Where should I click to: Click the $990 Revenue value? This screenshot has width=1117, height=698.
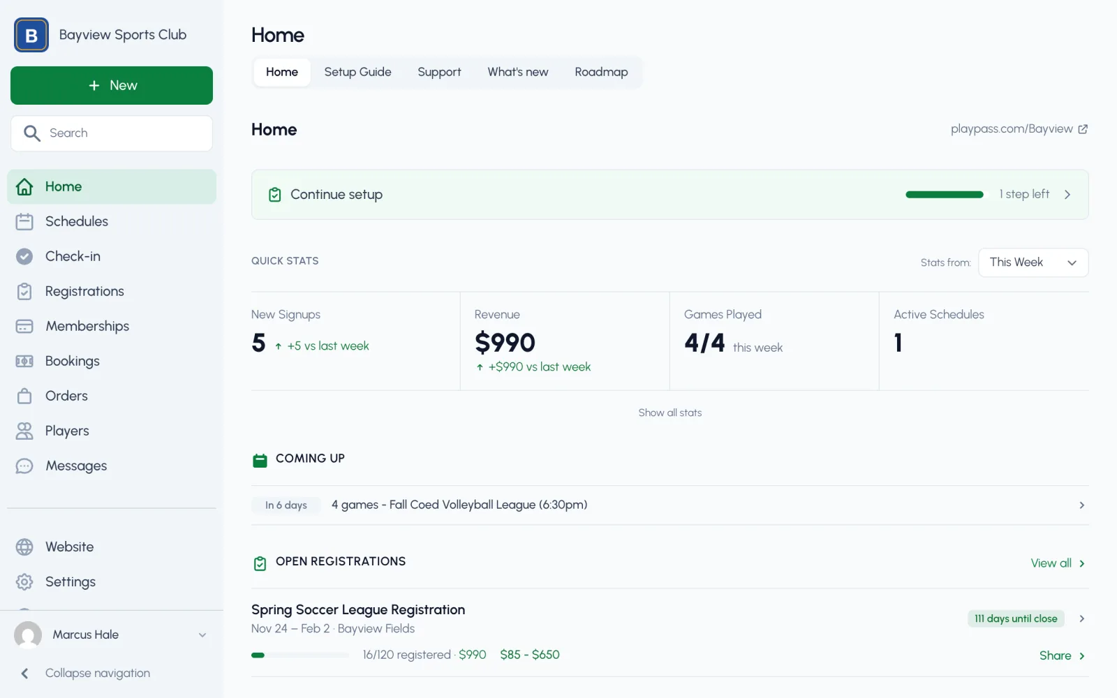[505, 343]
